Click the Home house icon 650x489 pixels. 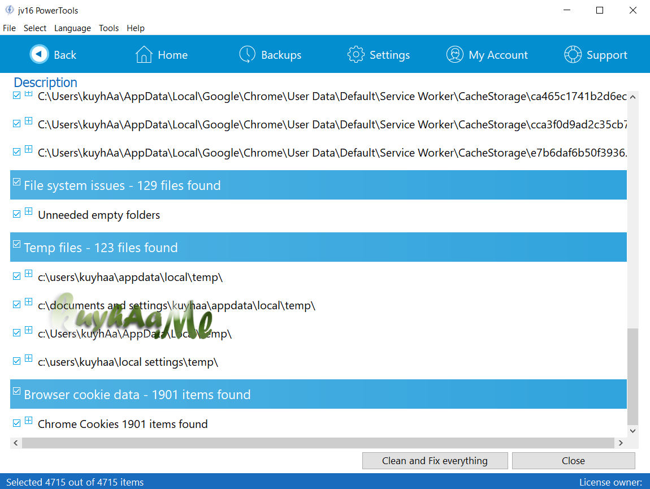144,54
